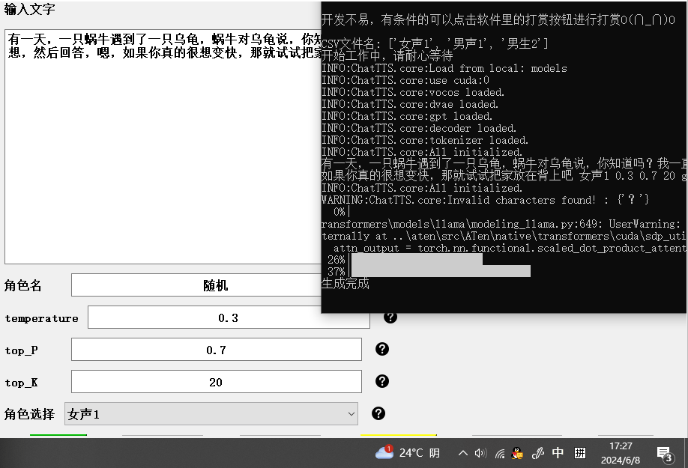Click the temperature field showing 0.3
This screenshot has height=468, width=688.
pyautogui.click(x=229, y=317)
